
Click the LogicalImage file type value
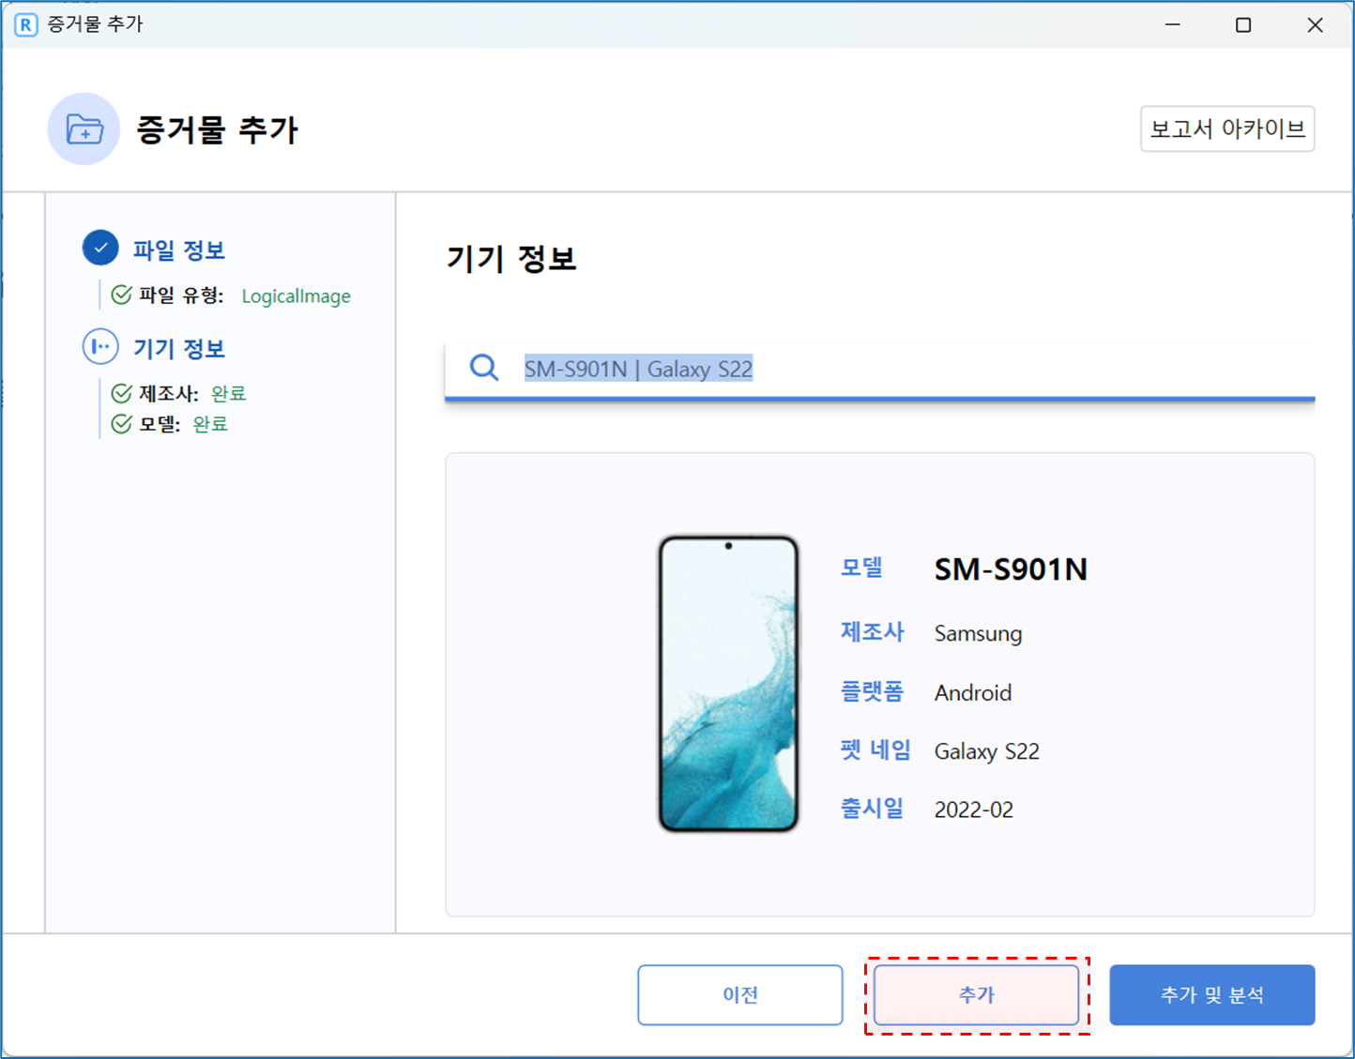point(296,296)
